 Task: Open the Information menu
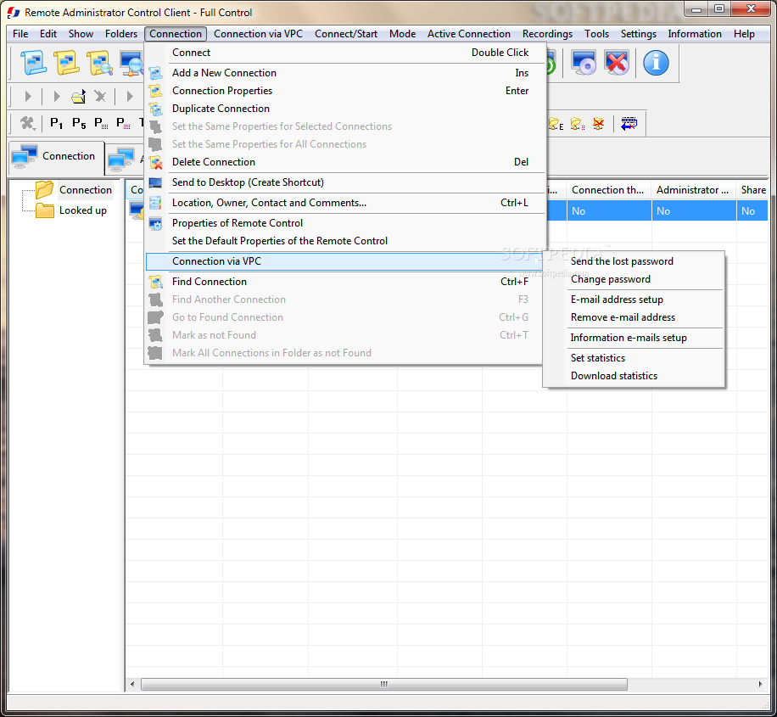point(694,34)
